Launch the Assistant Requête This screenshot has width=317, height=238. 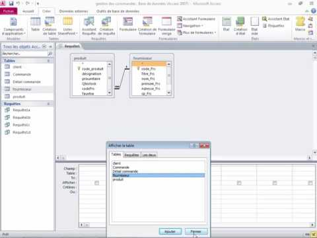[89, 26]
